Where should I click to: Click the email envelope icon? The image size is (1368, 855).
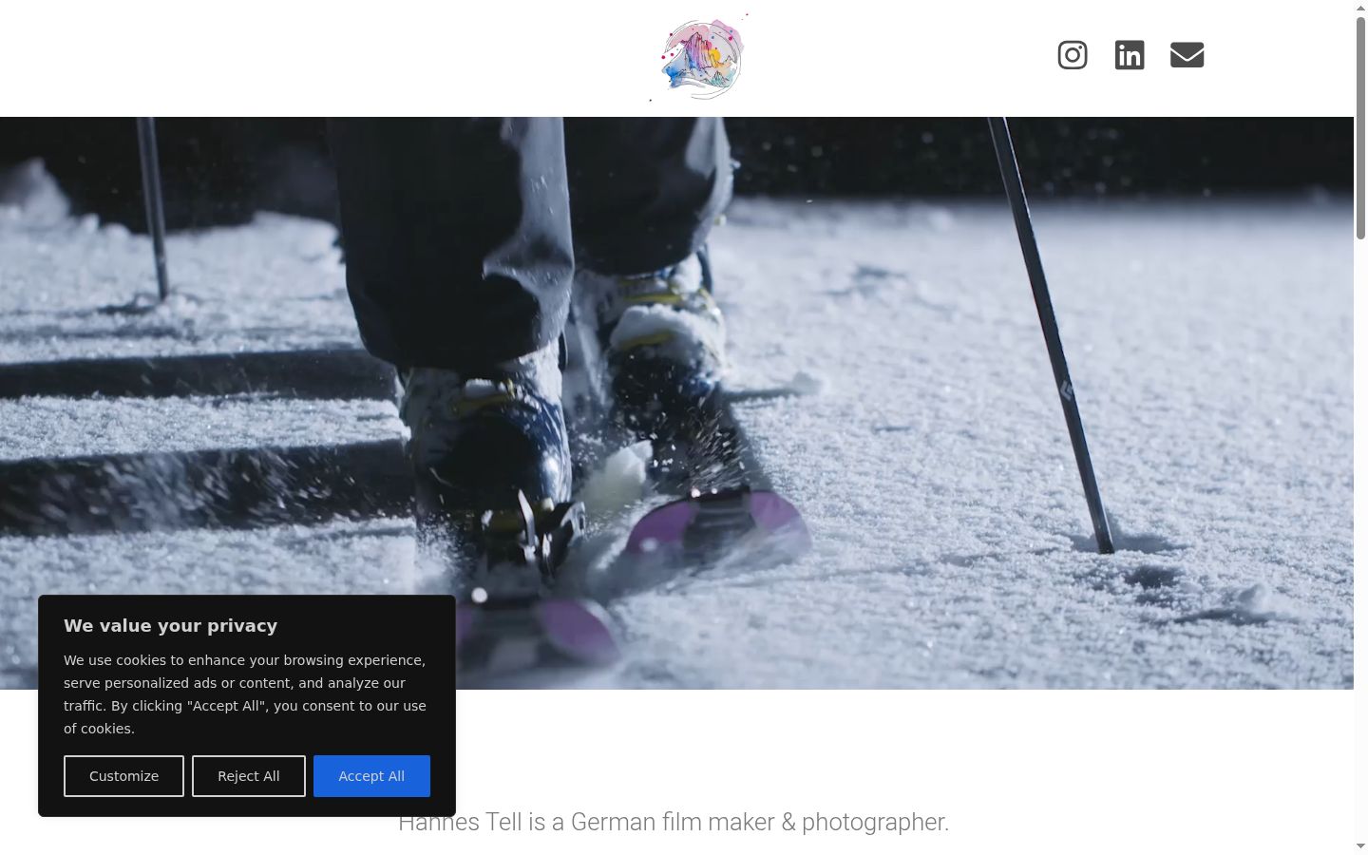point(1187,55)
